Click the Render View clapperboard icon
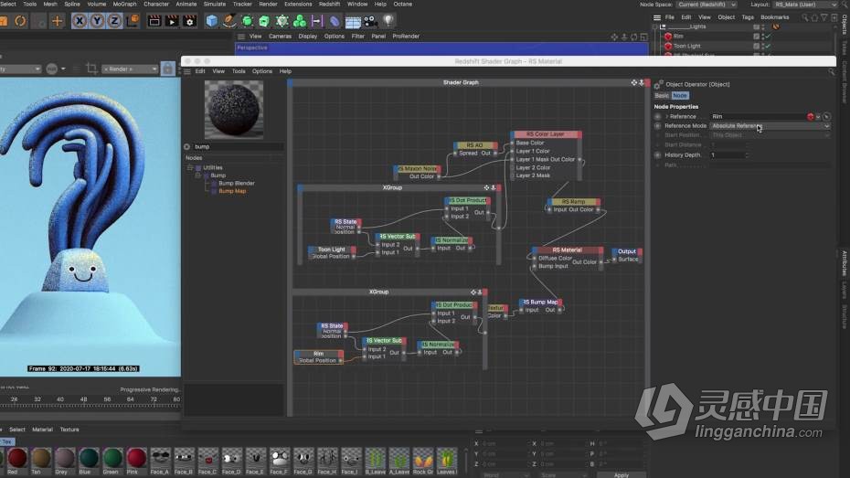This screenshot has width=850, height=478. click(154, 21)
